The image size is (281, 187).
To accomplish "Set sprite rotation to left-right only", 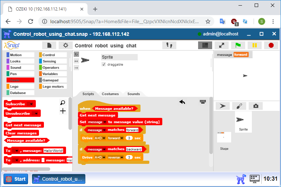I will tap(76, 61).
